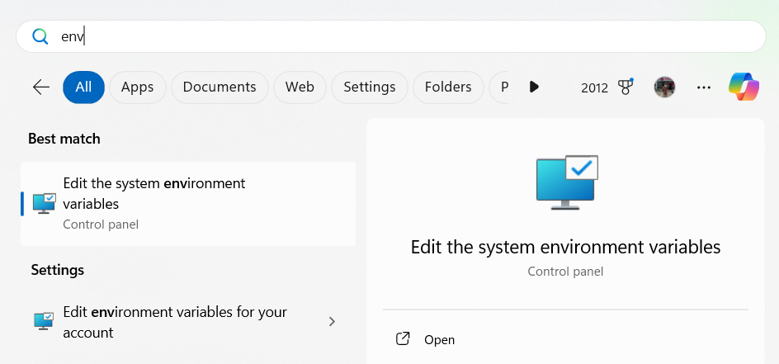Click the large Control panel monitor icon
This screenshot has width=779, height=364.
(566, 182)
